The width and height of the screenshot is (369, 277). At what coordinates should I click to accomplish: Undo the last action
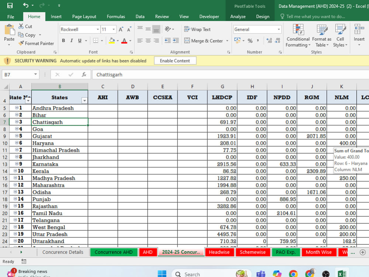[26, 5]
